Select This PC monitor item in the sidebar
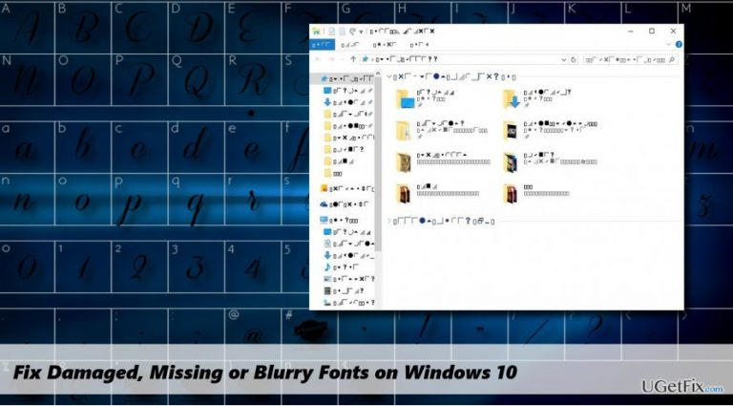 pos(340,220)
